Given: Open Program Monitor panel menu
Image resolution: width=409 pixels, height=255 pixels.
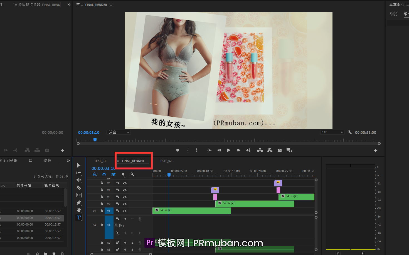Looking at the screenshot, I should tap(111, 5).
